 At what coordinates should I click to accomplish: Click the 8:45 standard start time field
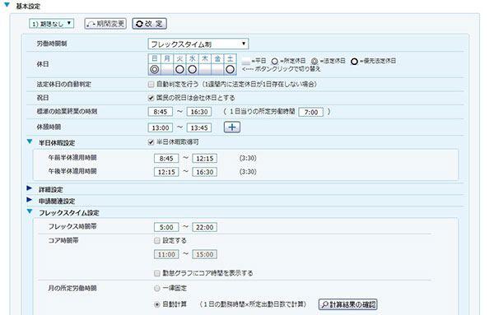(161, 112)
